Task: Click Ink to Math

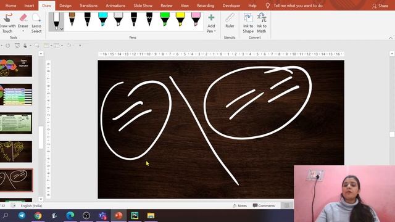Action: 262,23
